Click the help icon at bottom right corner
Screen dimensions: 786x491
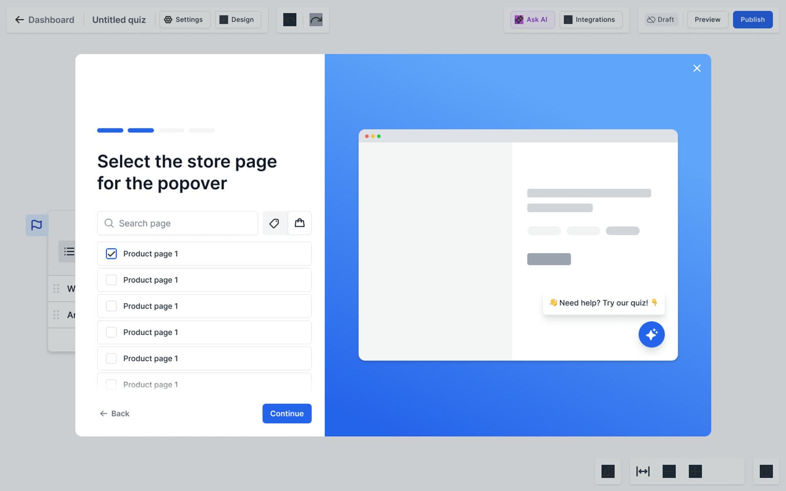pyautogui.click(x=766, y=471)
